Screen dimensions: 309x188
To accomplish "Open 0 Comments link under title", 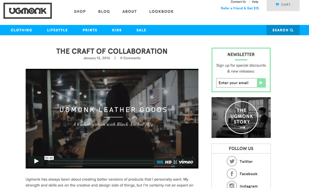I will click(130, 58).
